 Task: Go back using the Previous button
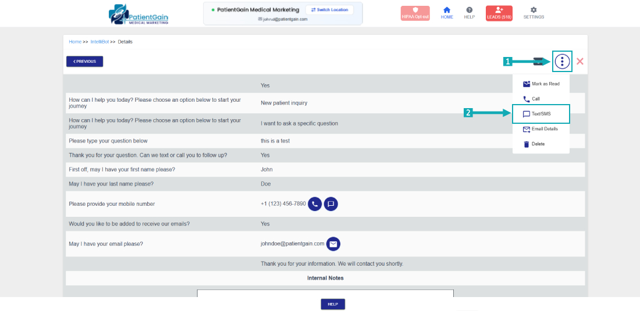pyautogui.click(x=84, y=62)
